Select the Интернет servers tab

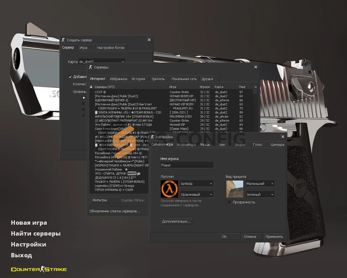98,79
